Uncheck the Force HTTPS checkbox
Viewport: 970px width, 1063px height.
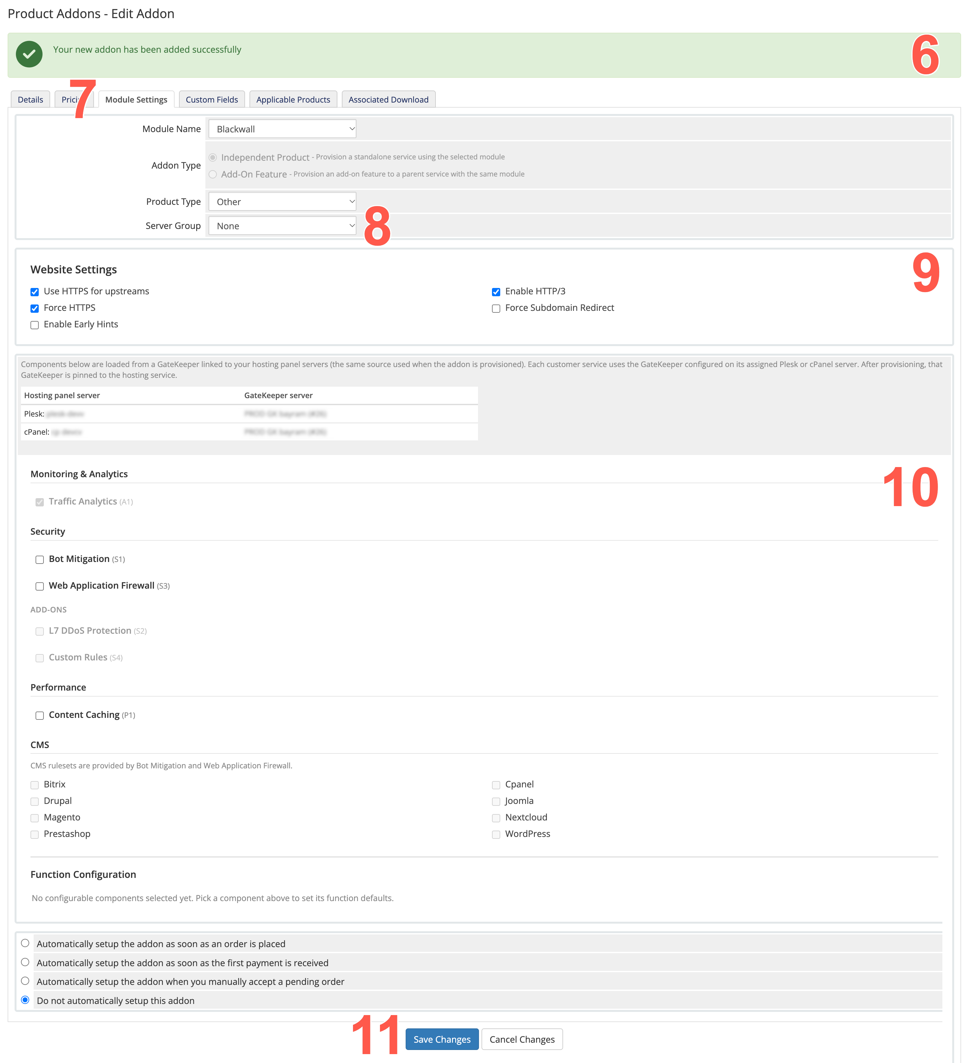(x=35, y=308)
